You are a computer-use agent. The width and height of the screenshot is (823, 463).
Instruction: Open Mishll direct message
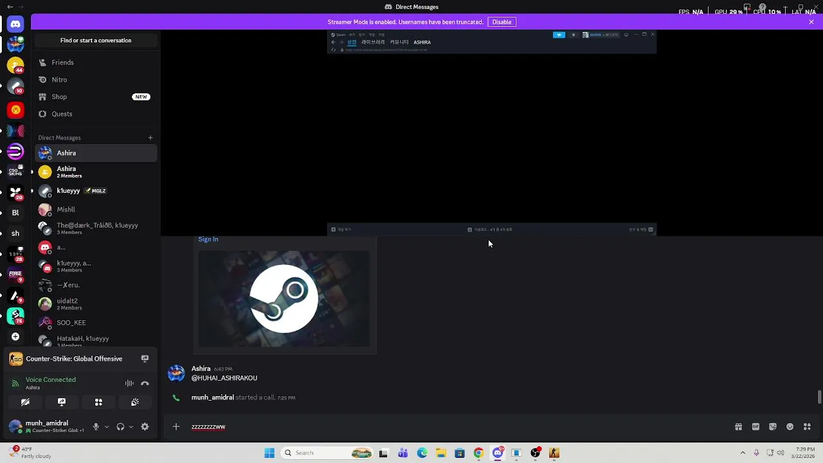(96, 210)
